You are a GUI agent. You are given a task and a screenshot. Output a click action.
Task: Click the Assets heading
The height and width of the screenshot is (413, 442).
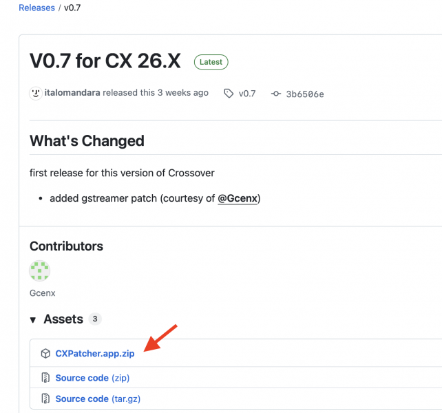click(63, 319)
